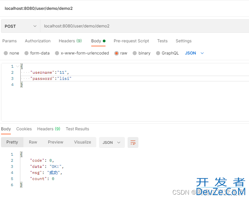Screen dimensions: 249x199
Task: Click the "code": 0 response line
Action: click(x=42, y=160)
